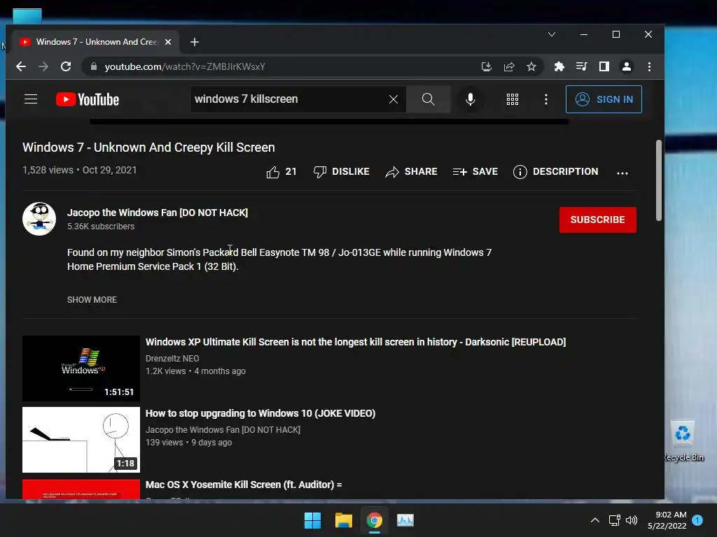Open the stick figure video thumbnail
Image resolution: width=717 pixels, height=537 pixels.
[x=81, y=440]
